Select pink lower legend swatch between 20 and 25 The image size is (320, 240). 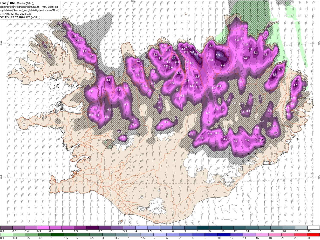[x=288, y=234]
